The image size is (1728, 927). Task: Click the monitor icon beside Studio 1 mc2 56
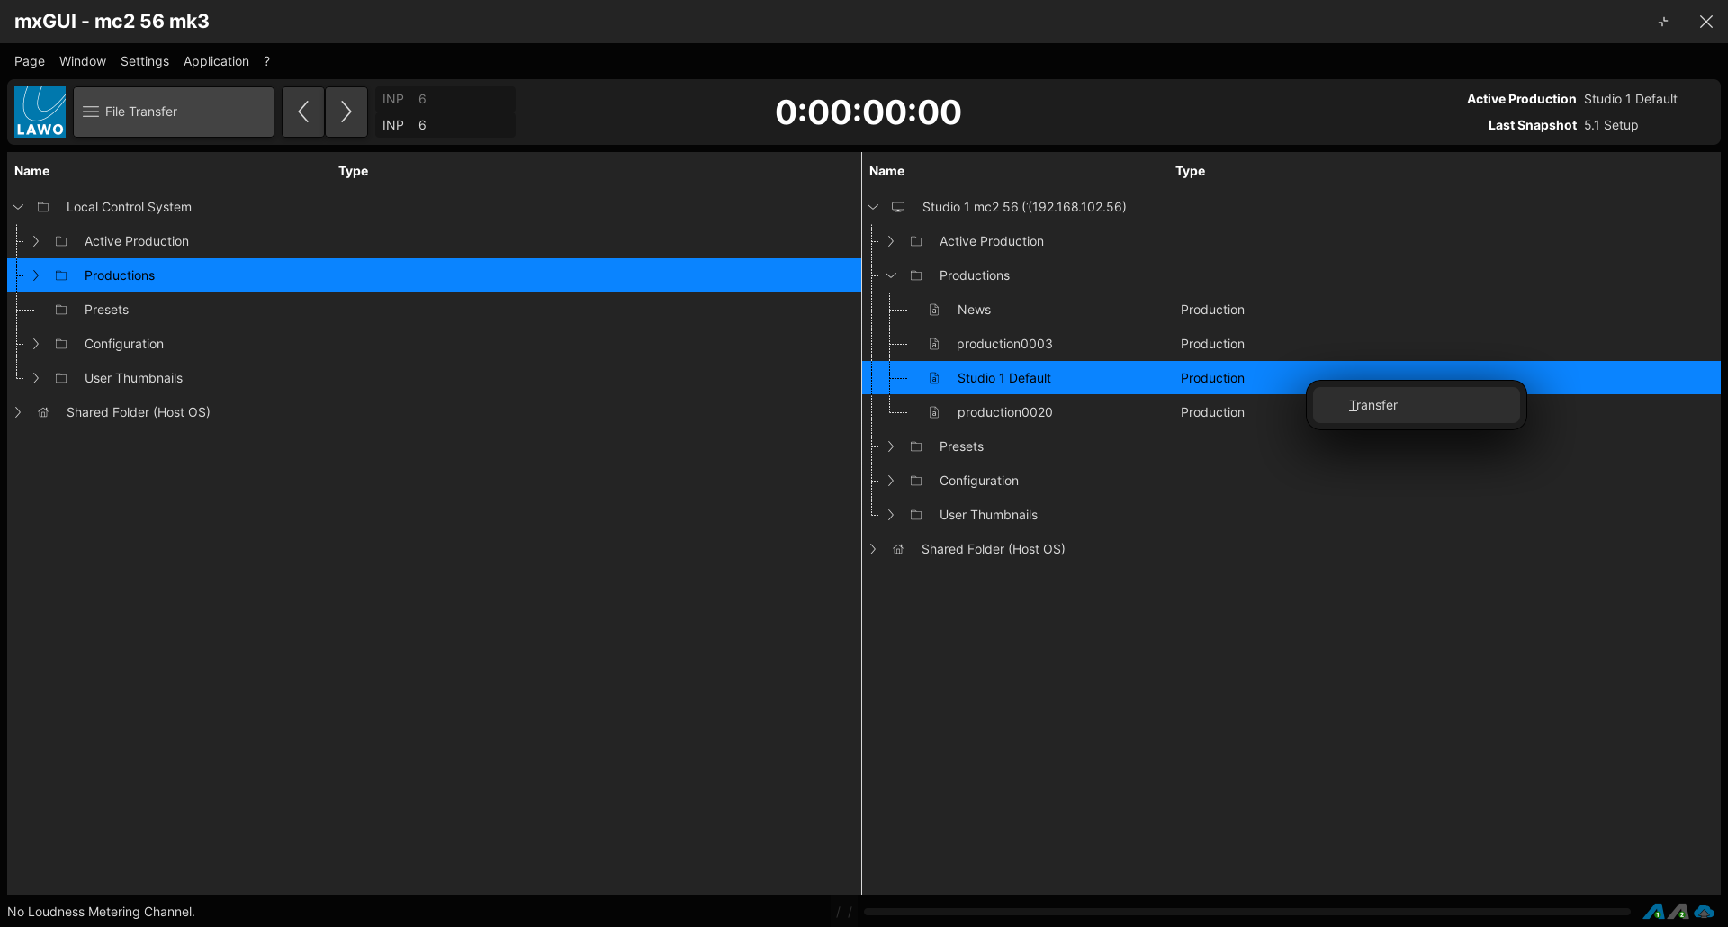click(x=898, y=207)
